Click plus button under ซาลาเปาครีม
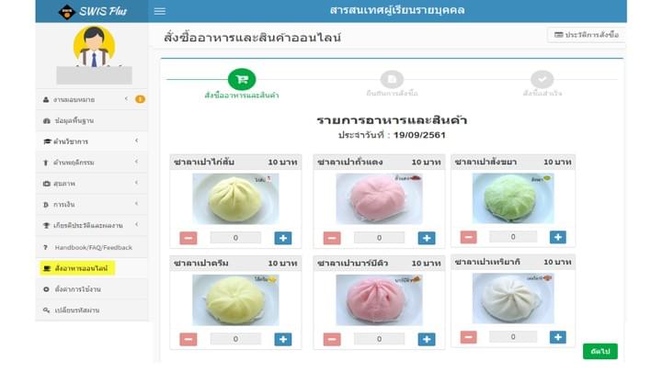Screen dimensions: 662x372 click(x=283, y=339)
